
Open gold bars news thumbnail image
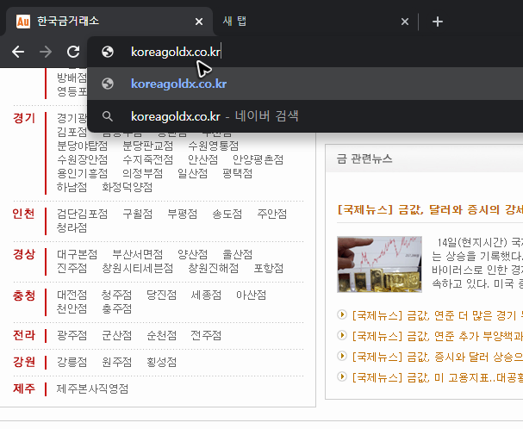point(380,264)
